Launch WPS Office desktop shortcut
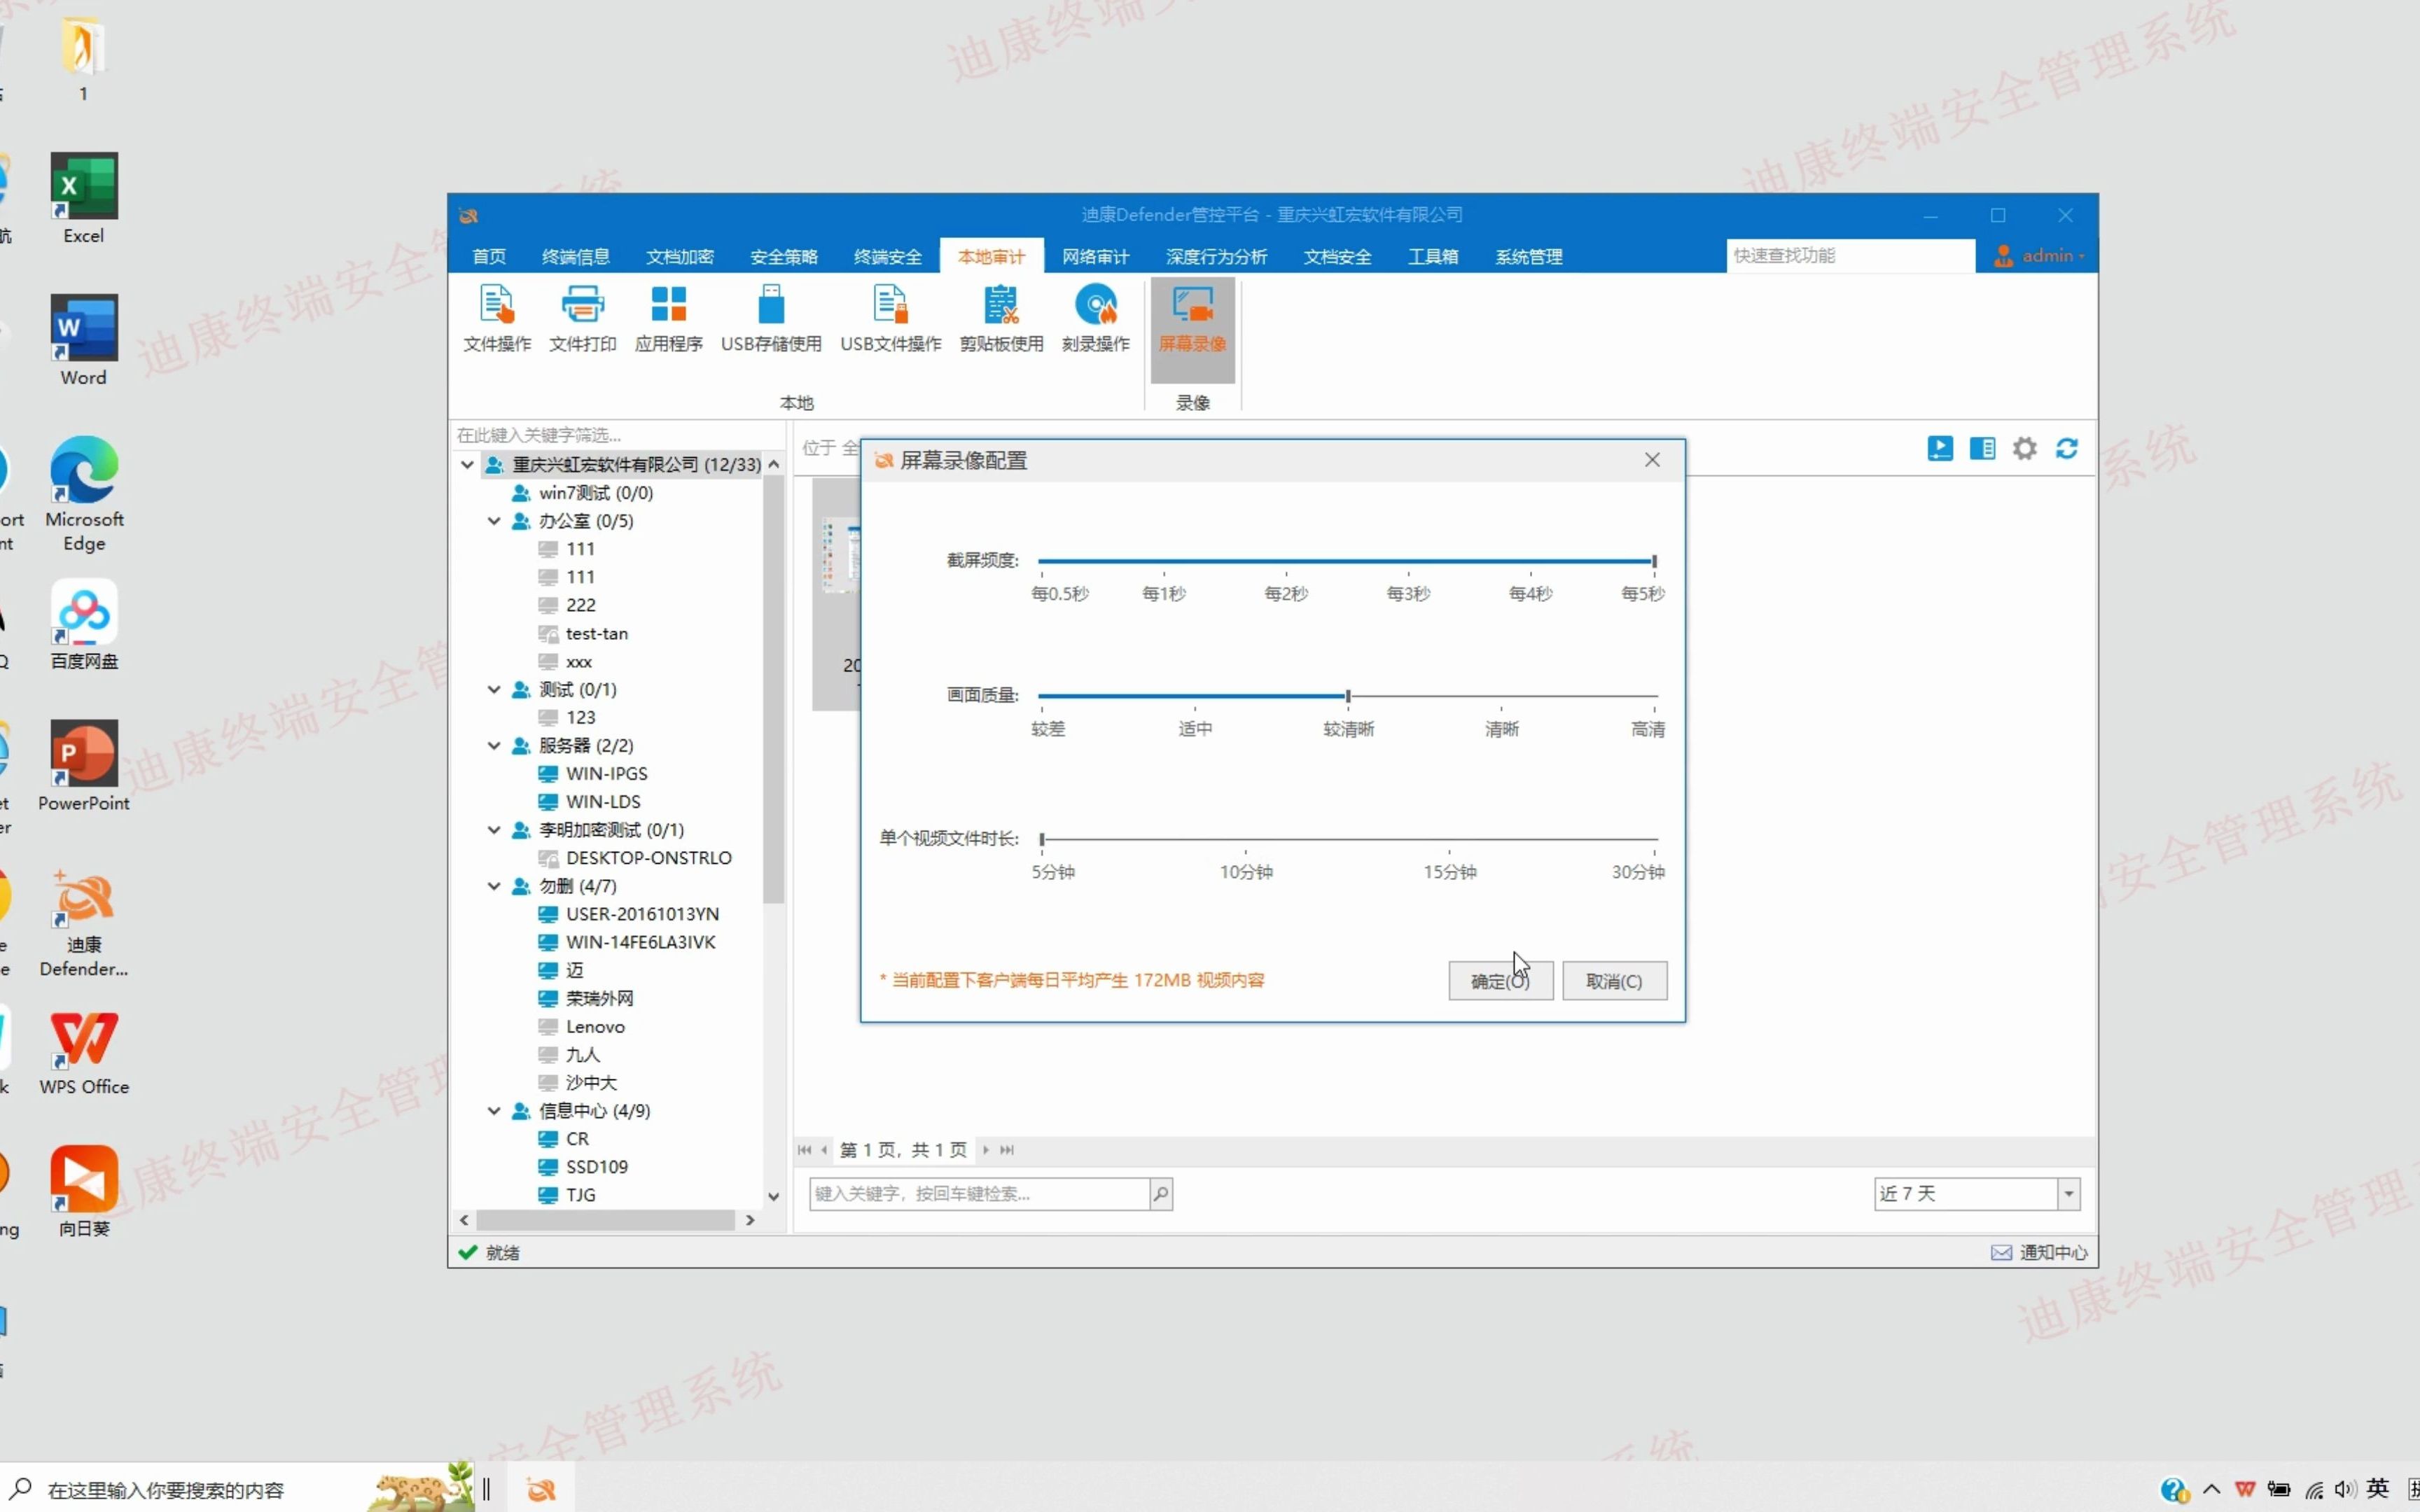 click(x=84, y=1052)
